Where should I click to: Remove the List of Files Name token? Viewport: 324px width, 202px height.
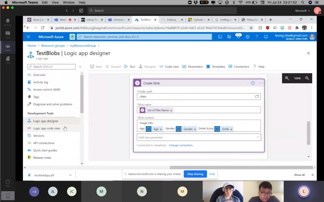tap(171, 111)
